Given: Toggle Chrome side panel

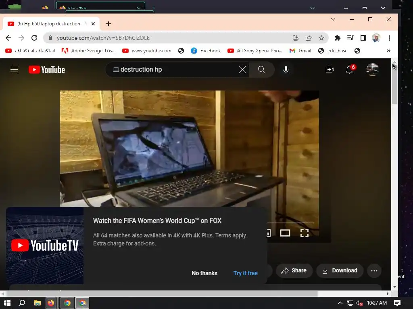Looking at the screenshot, I should (363, 38).
